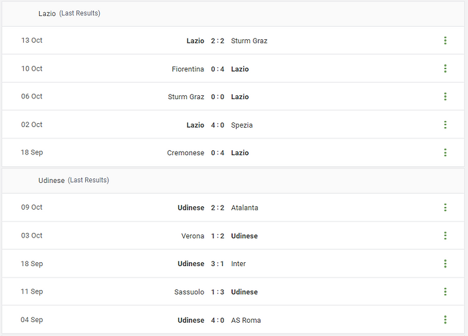Show options for Sassuolo vs Udinese match

pyautogui.click(x=445, y=291)
